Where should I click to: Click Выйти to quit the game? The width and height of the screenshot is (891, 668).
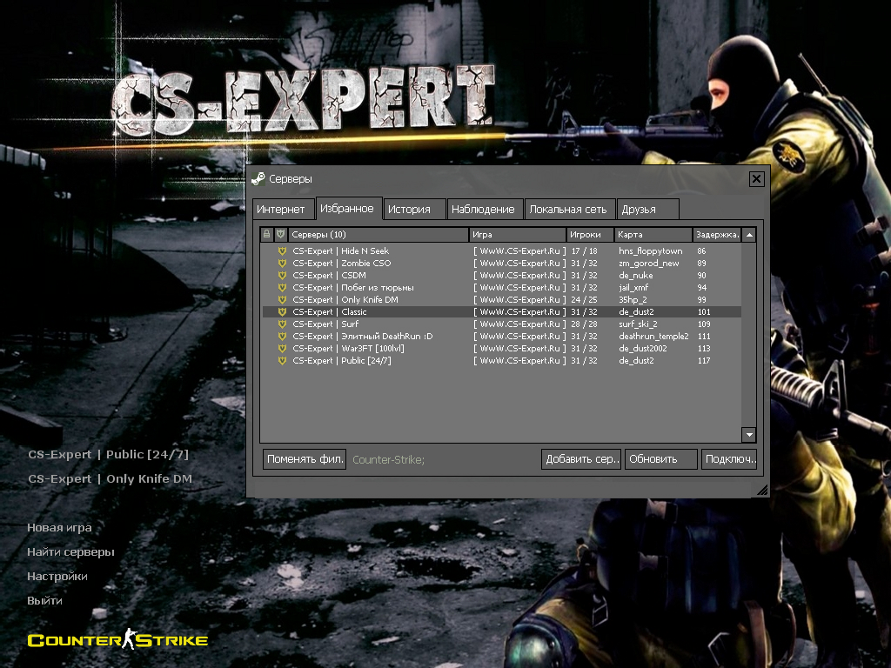coord(45,601)
